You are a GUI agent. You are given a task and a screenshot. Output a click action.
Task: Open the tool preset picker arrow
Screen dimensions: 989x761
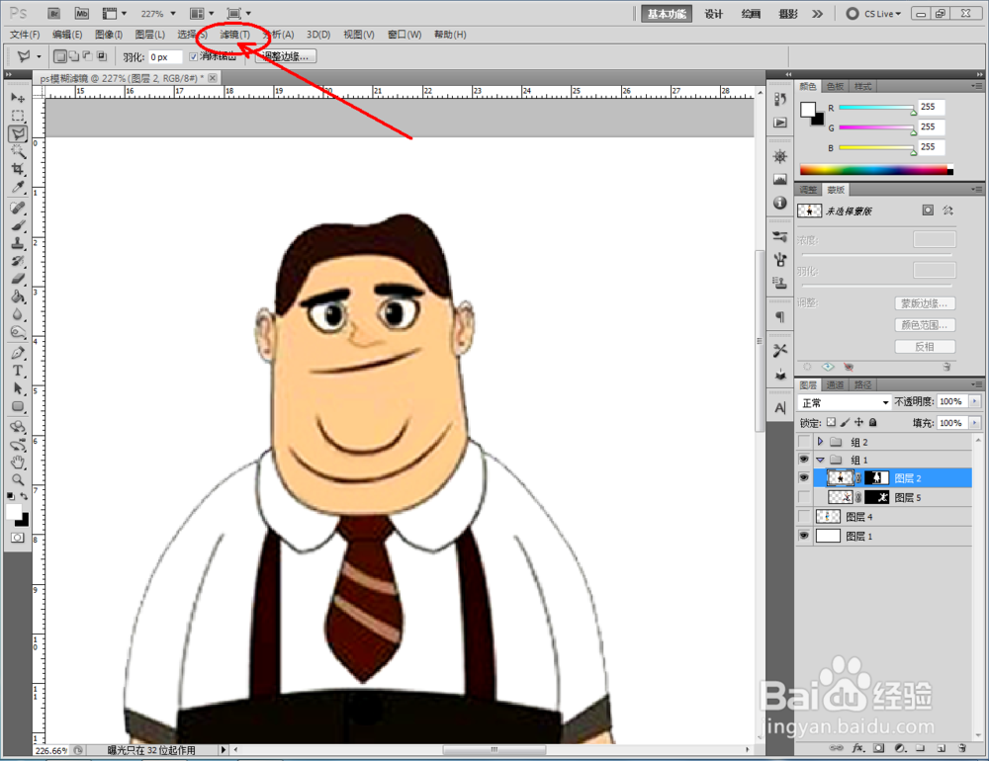click(39, 56)
